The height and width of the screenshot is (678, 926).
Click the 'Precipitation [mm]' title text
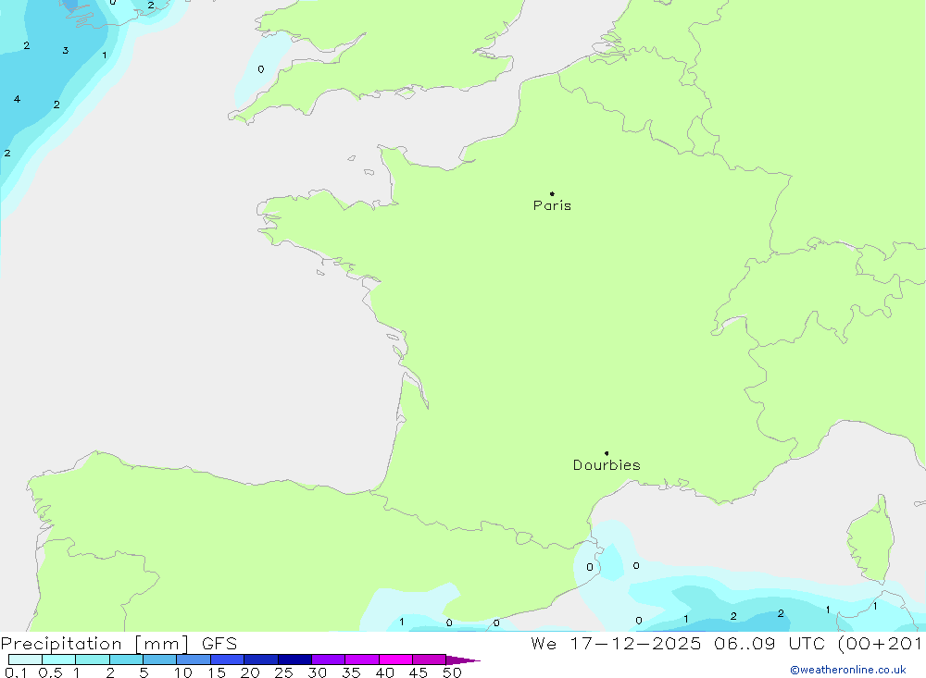click(94, 644)
